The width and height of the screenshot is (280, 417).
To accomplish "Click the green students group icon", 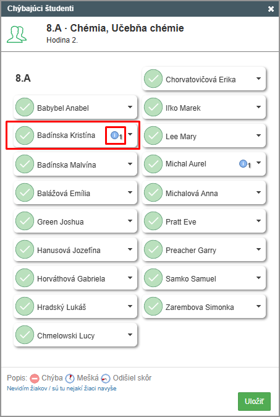I will pos(17,34).
